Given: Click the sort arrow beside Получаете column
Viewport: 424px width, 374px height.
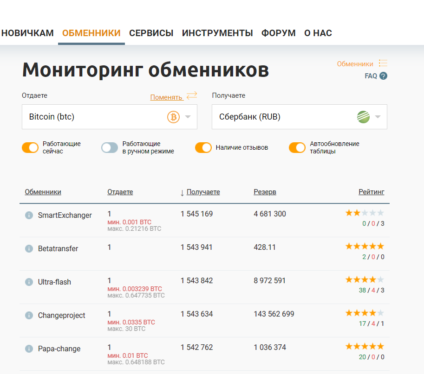Looking at the screenshot, I should [182, 193].
